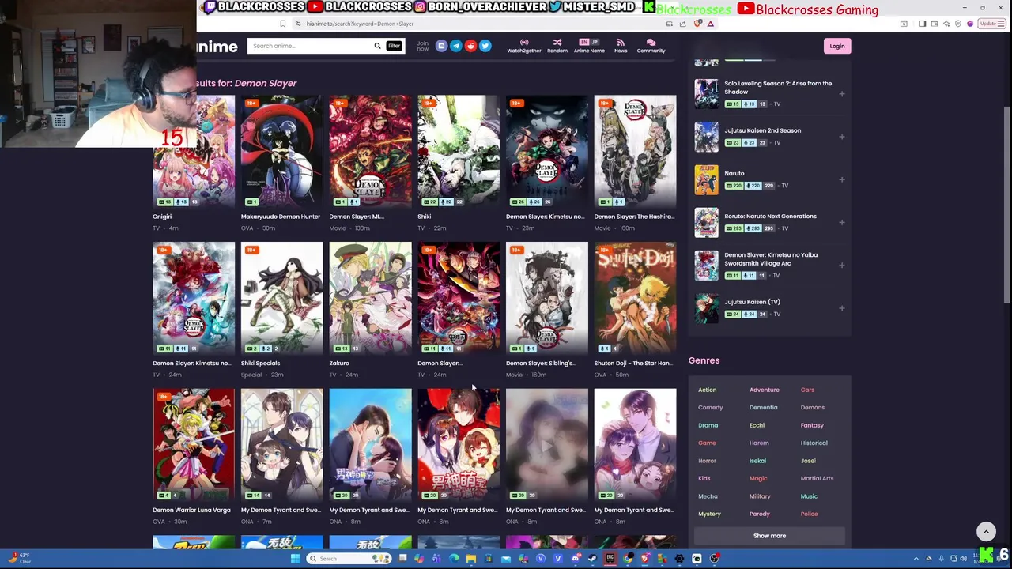The image size is (1012, 569).
Task: Click the browser address bar URL
Action: click(360, 24)
